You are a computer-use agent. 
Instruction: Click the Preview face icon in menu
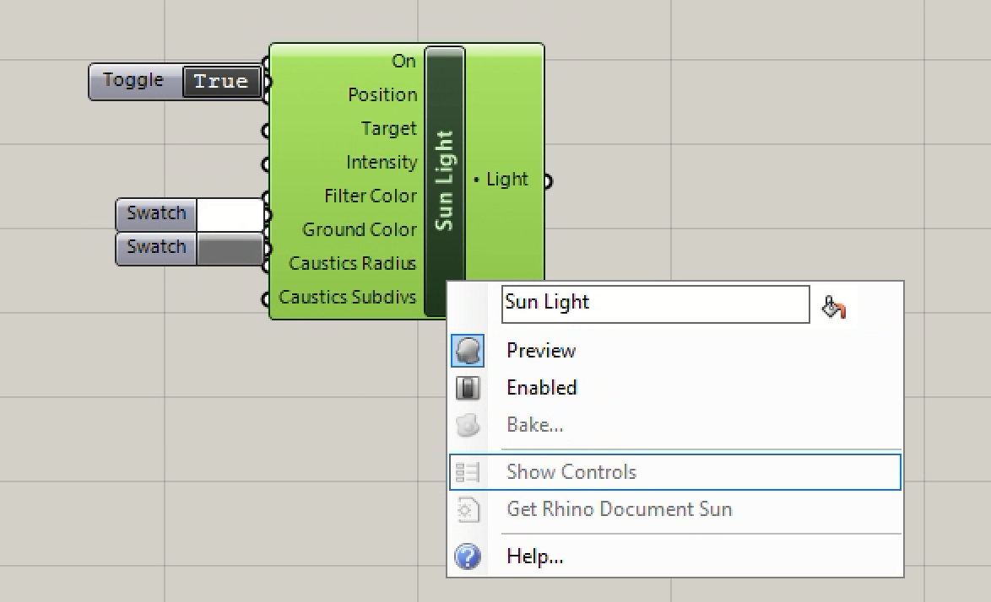(468, 351)
